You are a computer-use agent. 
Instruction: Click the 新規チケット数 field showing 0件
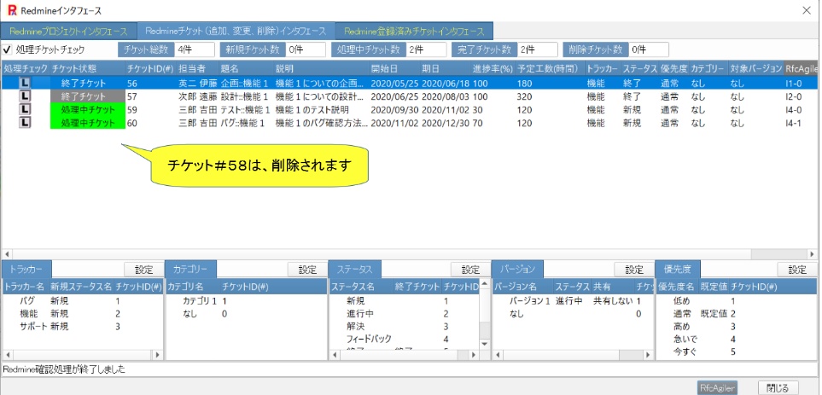pyautogui.click(x=306, y=49)
